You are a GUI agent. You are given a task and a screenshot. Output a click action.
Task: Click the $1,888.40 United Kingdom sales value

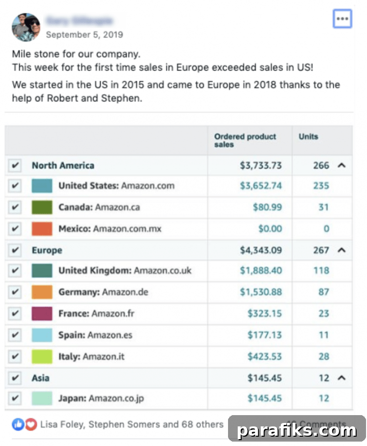[261, 271]
